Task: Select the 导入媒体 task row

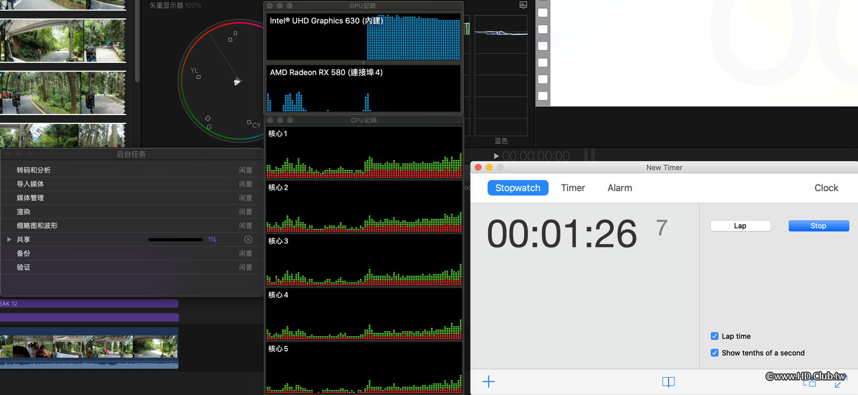Action: [x=132, y=184]
